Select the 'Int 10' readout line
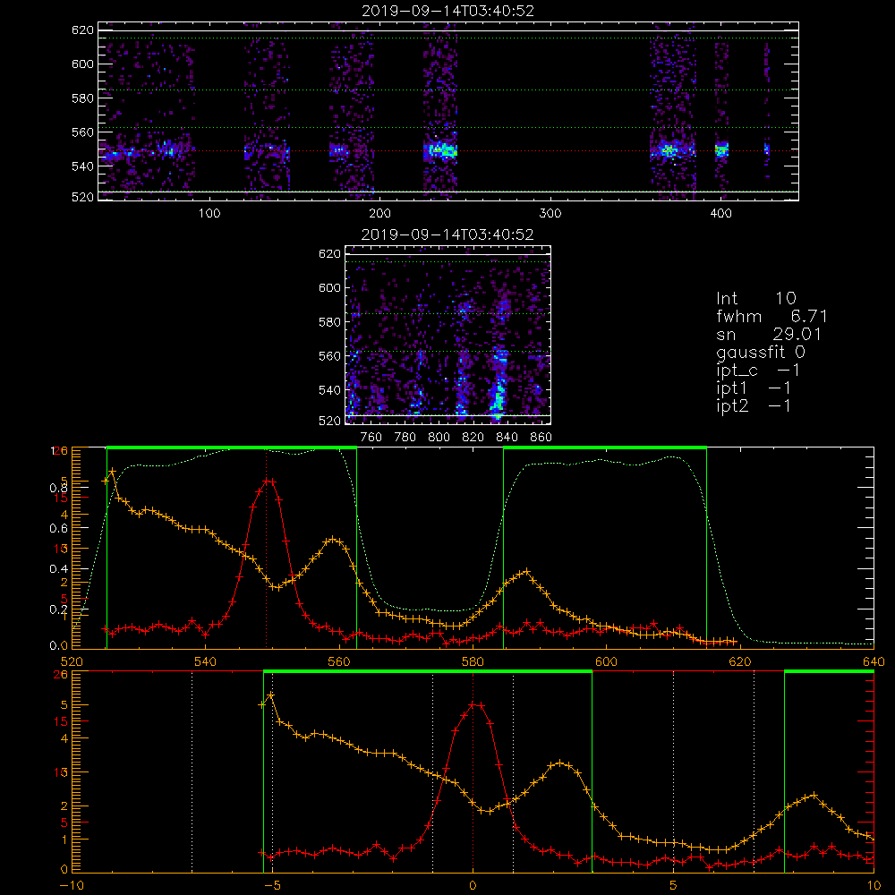This screenshot has height=895, width=895. point(755,298)
